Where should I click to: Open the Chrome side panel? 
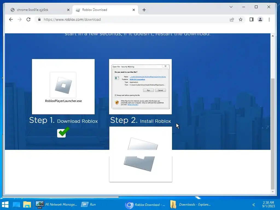click(252, 19)
